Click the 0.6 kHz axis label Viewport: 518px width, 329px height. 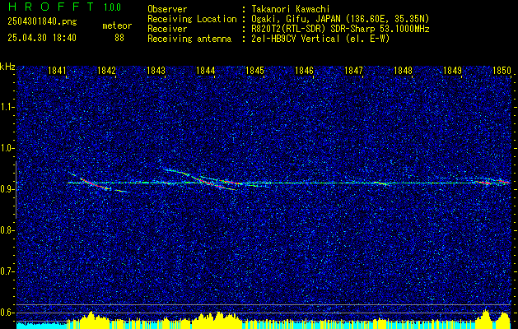point(7,313)
